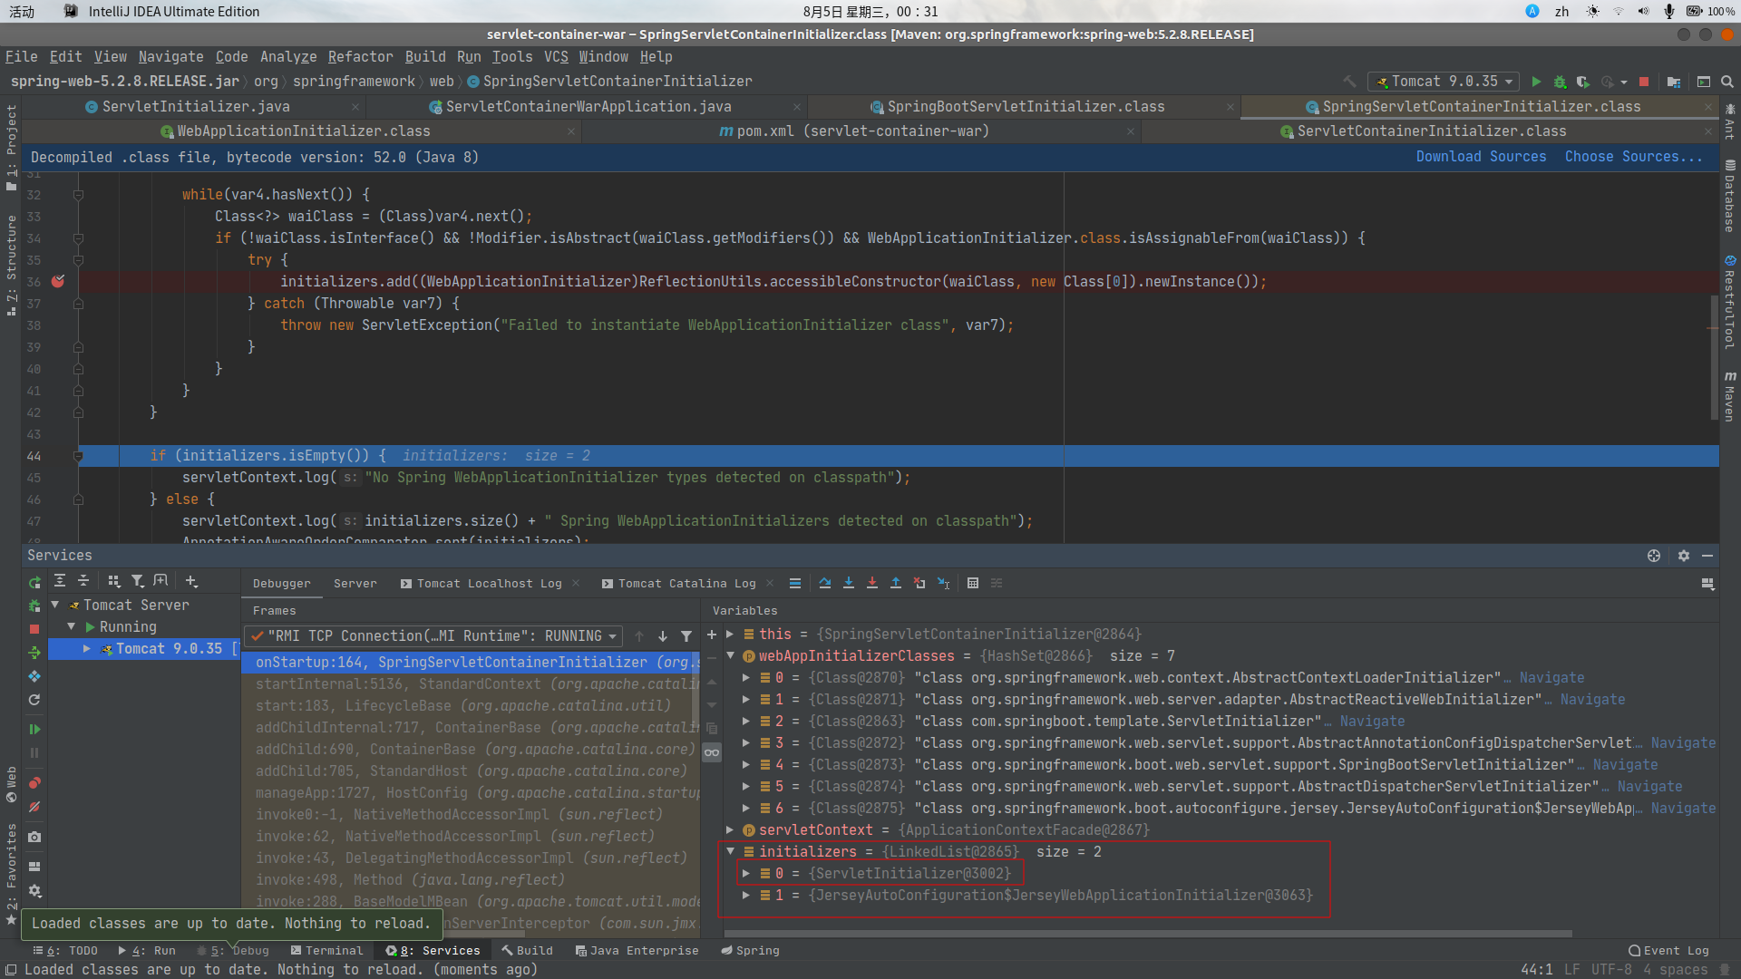Click the Get Thread Dump camera icon
1741x979 pixels.
point(34,837)
